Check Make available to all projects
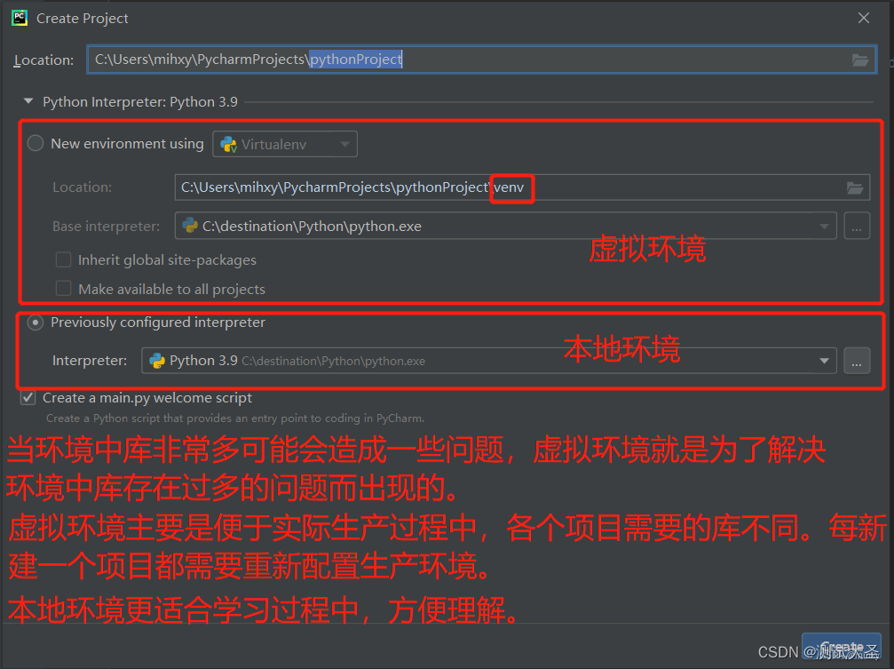Viewport: 894px width, 669px height. point(63,288)
